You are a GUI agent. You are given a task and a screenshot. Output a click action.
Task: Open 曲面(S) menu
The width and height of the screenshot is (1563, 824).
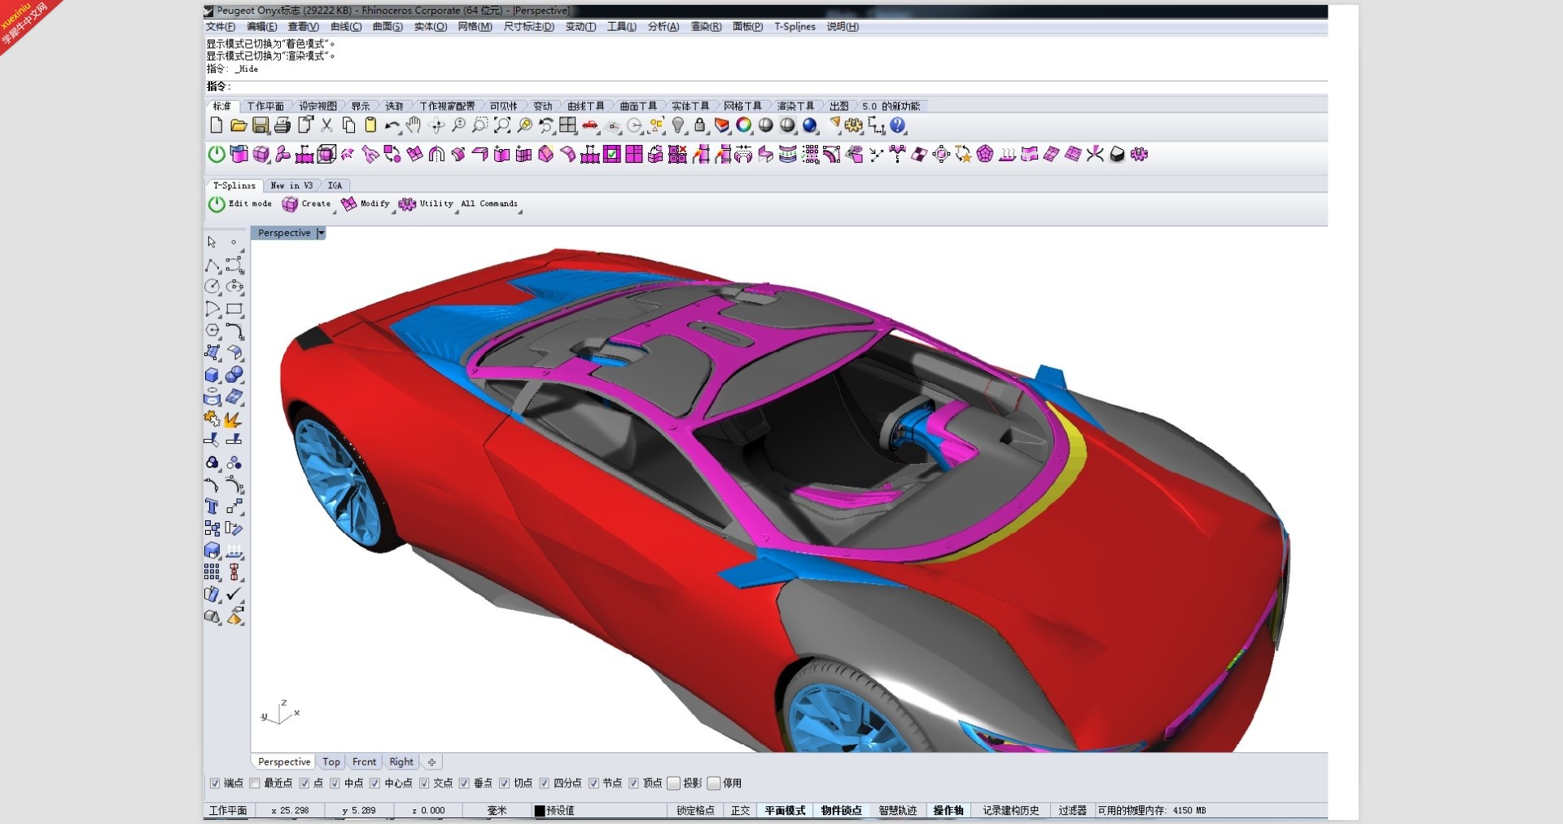(387, 27)
